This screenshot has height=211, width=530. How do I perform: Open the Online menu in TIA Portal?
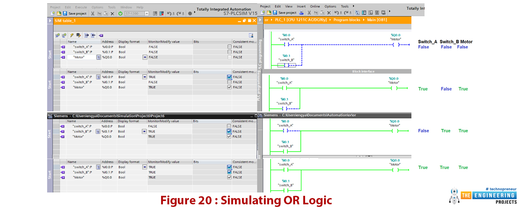point(315,6)
